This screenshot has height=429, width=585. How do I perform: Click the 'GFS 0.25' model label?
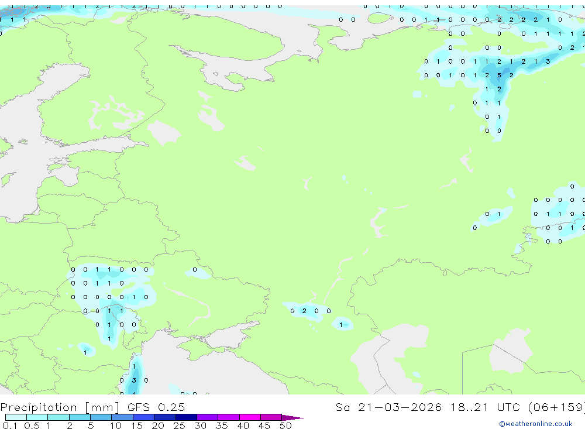156,407
